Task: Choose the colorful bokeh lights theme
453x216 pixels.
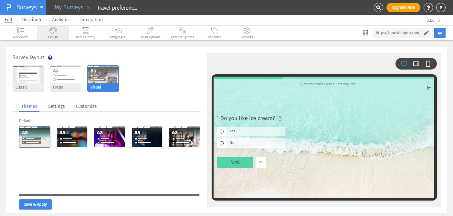Action: pos(72,137)
